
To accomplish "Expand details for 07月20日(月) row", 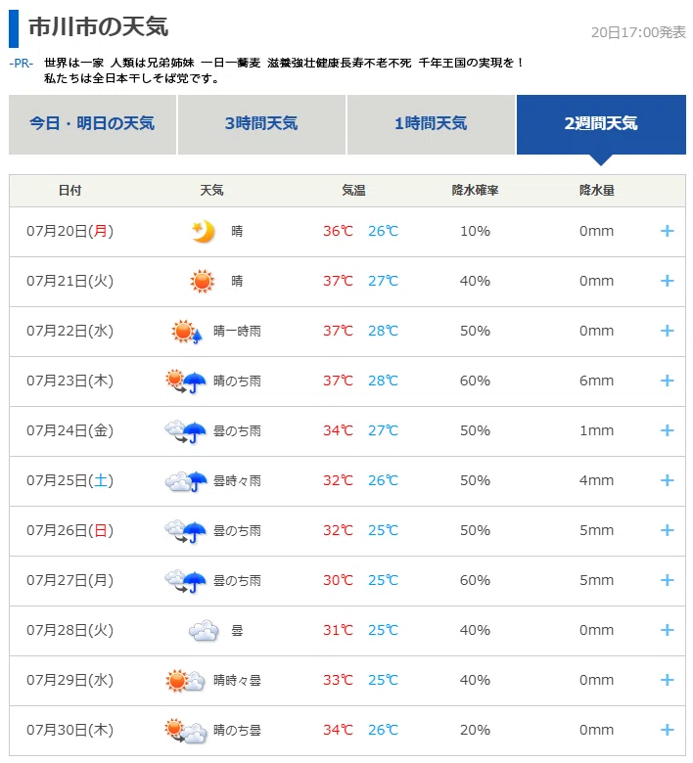I will point(667,231).
